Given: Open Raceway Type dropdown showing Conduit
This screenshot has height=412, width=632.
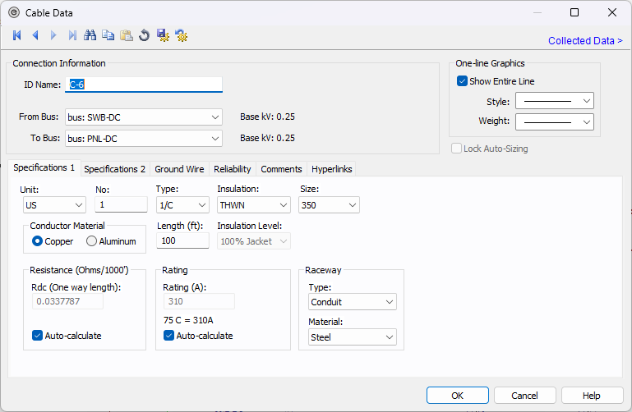Looking at the screenshot, I should coord(353,302).
